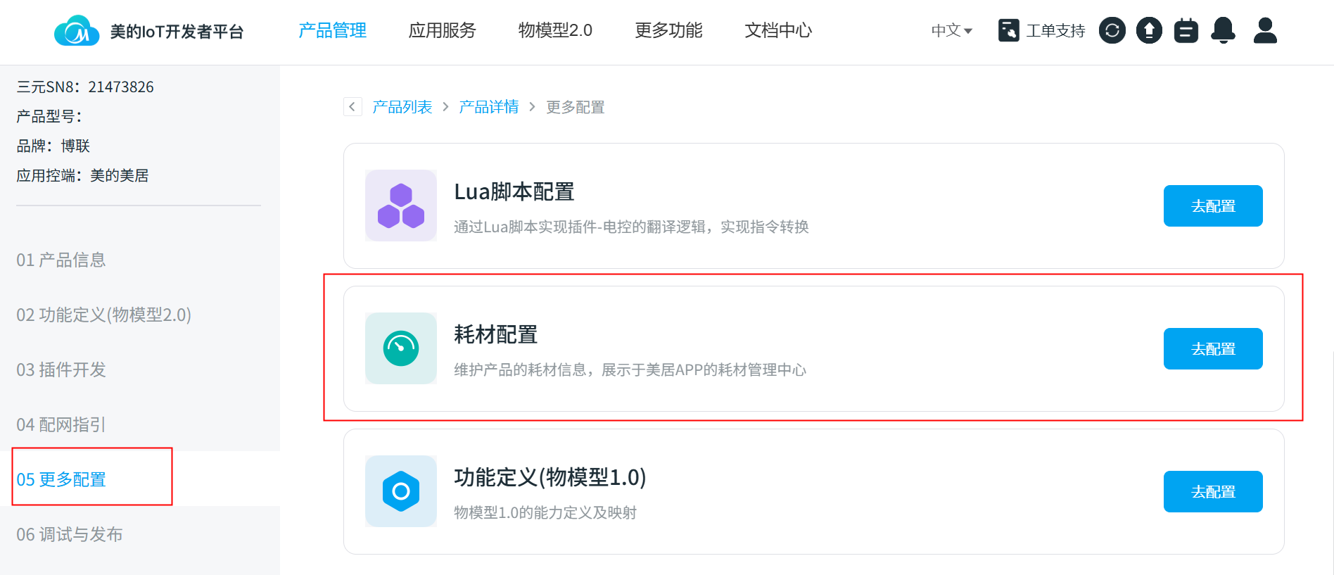Go to 产品列表 breadcrumb link
The height and width of the screenshot is (575, 1334).
pos(402,107)
